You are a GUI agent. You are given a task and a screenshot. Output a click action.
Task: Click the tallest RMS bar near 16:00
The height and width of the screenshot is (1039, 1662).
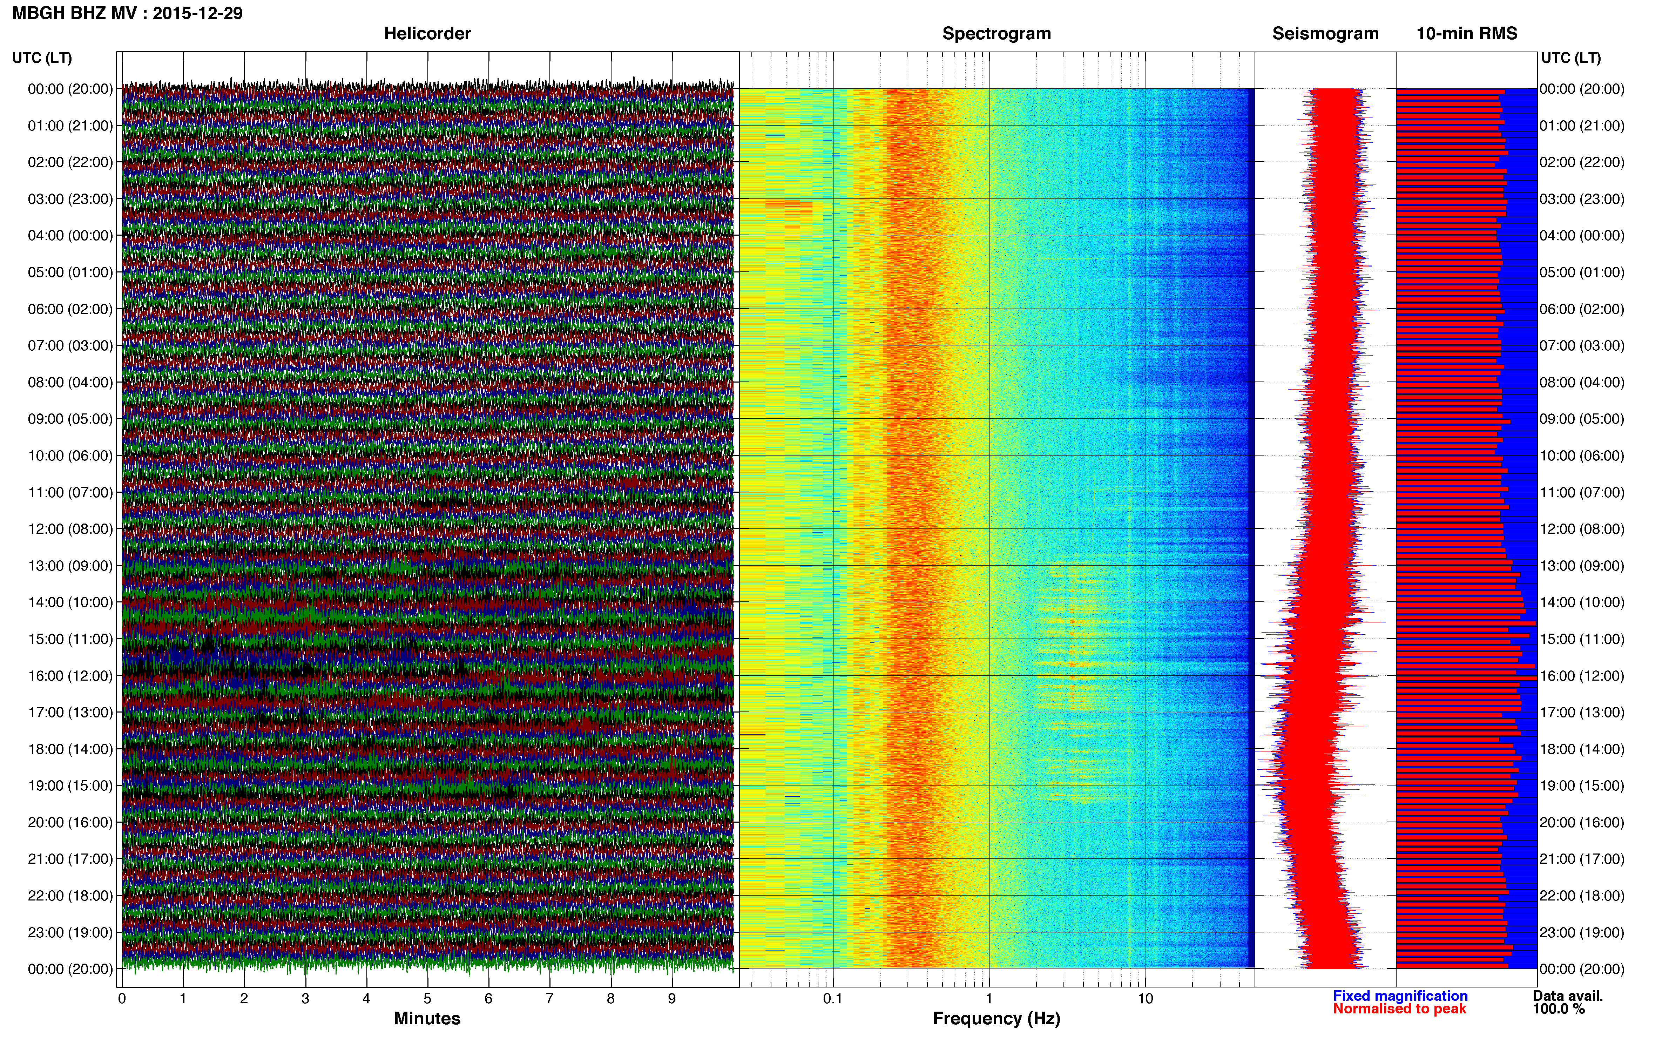click(x=1466, y=678)
